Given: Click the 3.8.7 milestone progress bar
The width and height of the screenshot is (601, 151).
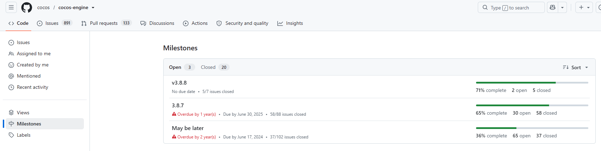Looking at the screenshot, I should click(532, 105).
